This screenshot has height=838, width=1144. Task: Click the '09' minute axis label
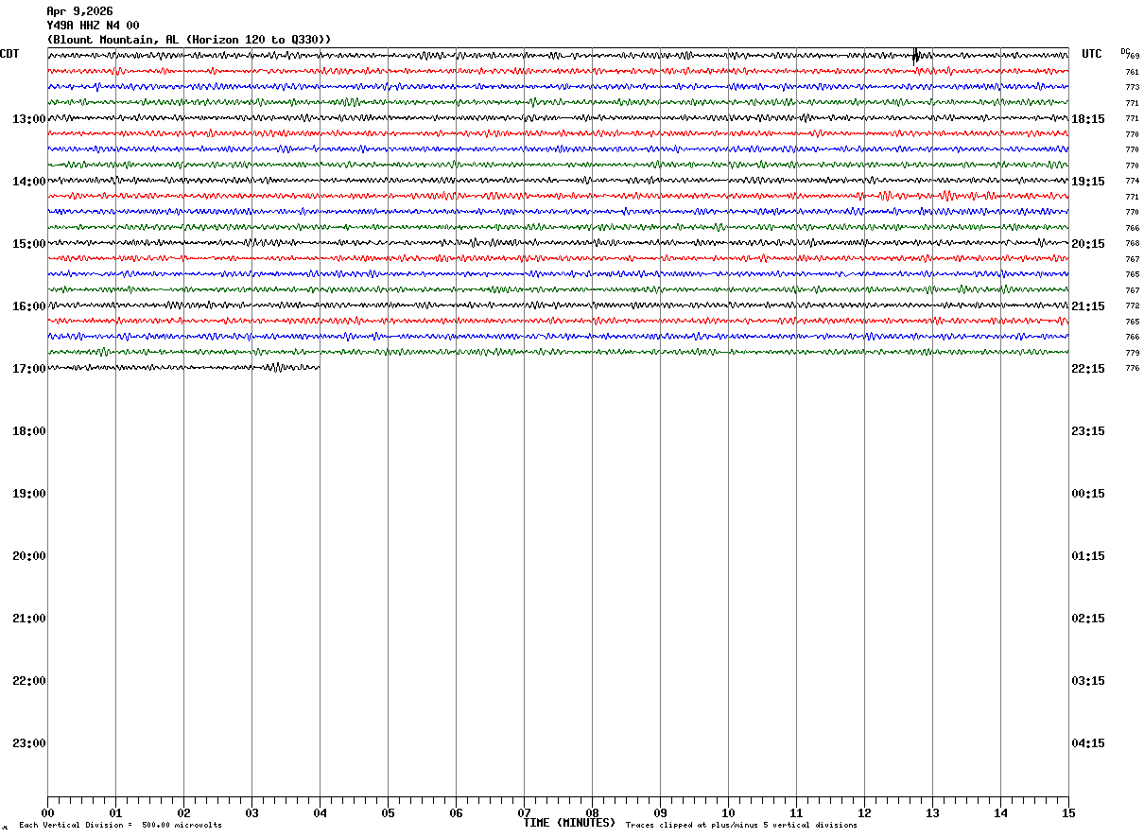pyautogui.click(x=660, y=813)
